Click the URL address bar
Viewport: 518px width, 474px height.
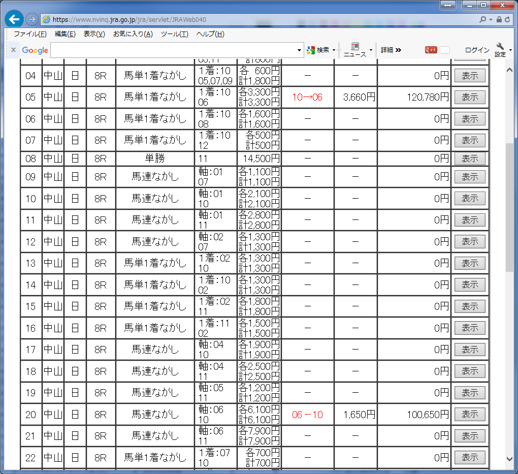tap(257, 19)
